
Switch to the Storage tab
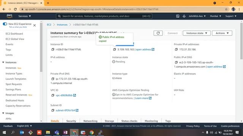pyautogui.click(x=109, y=121)
